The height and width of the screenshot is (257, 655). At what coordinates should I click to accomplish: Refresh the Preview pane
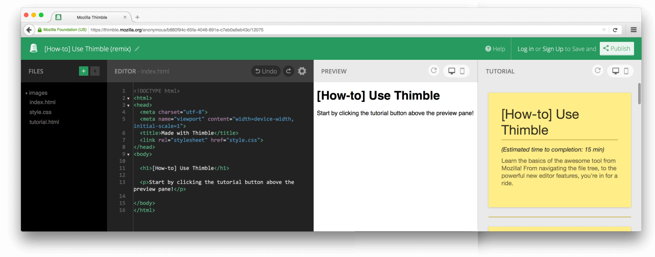(434, 71)
